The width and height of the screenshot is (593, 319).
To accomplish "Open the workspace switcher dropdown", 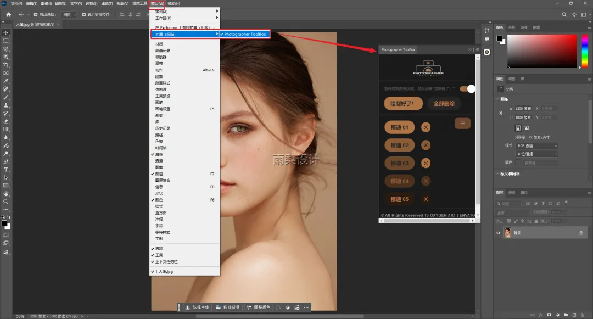I will 585,14.
